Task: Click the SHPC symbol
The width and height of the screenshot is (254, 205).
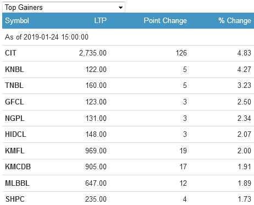Action: 15,199
